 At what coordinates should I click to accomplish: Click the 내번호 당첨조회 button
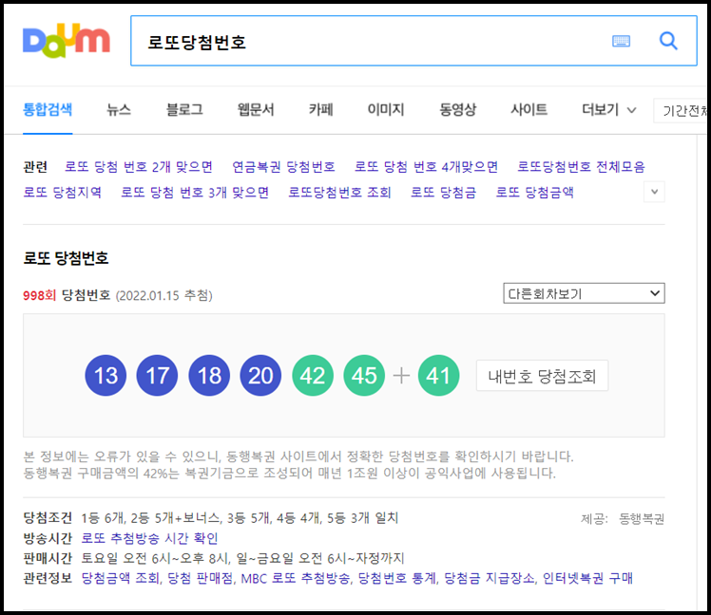pyautogui.click(x=542, y=376)
